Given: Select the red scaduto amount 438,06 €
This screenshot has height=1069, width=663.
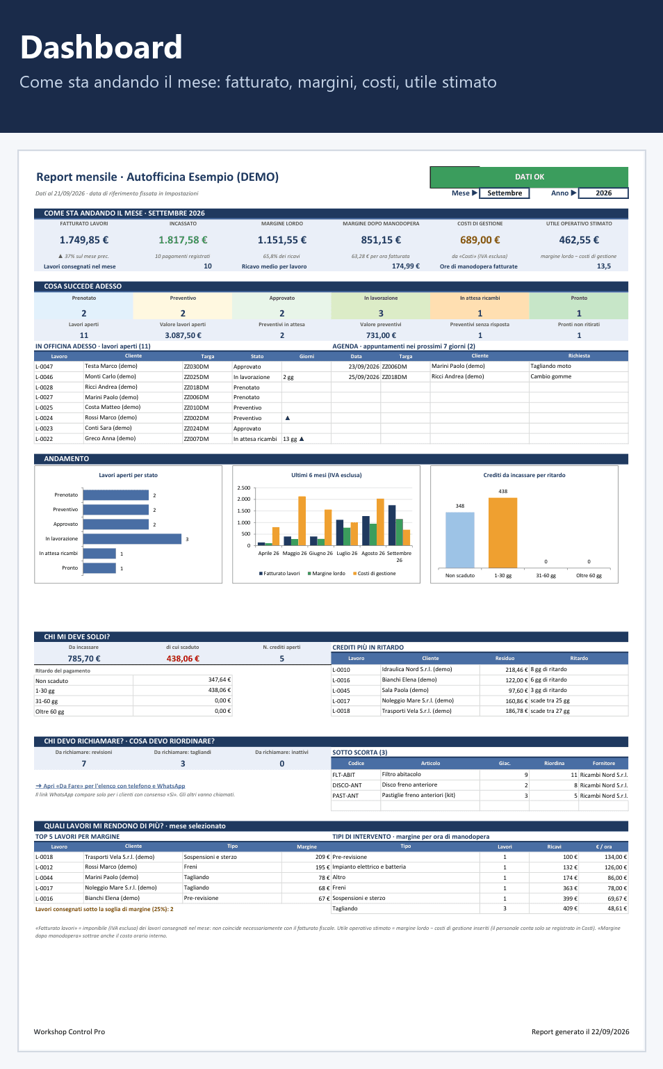Looking at the screenshot, I should coord(183,659).
